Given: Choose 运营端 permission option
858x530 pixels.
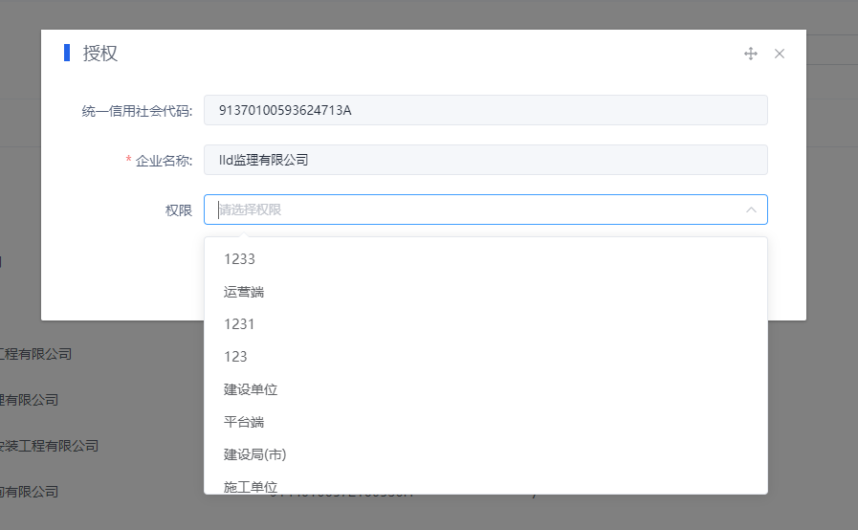Looking at the screenshot, I should [x=486, y=292].
